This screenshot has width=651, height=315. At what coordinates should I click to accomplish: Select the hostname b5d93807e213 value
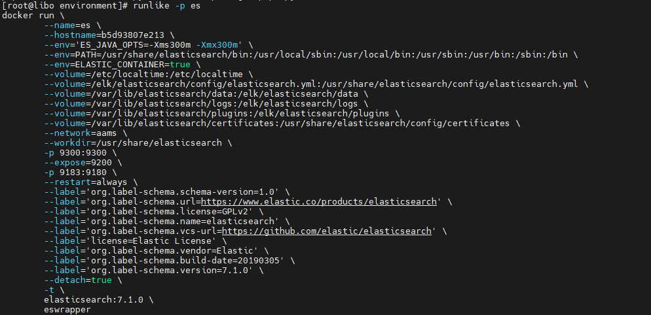click(132, 35)
